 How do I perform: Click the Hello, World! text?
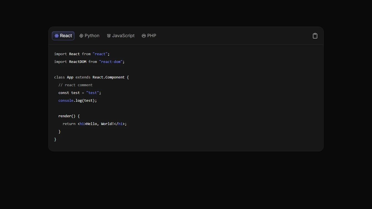tap(100, 124)
